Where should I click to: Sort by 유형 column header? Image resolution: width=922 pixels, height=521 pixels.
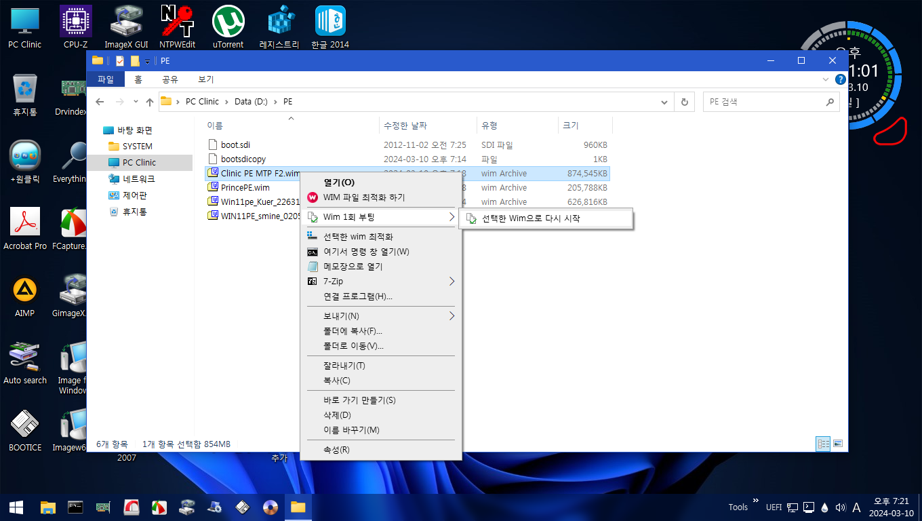click(x=517, y=126)
